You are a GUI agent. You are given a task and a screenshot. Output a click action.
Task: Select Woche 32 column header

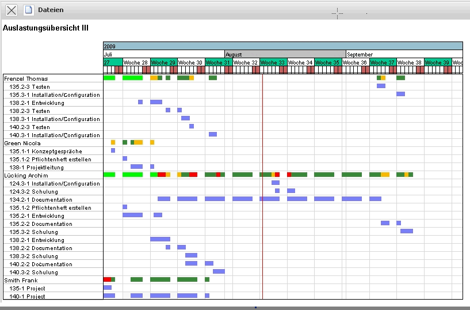coord(246,62)
